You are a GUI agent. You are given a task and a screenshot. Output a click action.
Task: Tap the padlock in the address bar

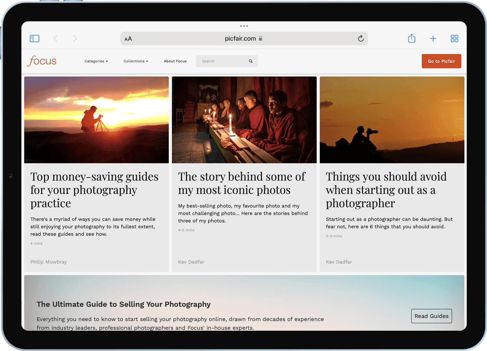[261, 38]
